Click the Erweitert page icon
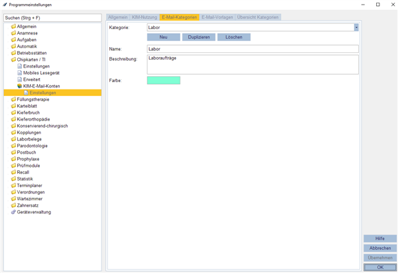 point(20,80)
